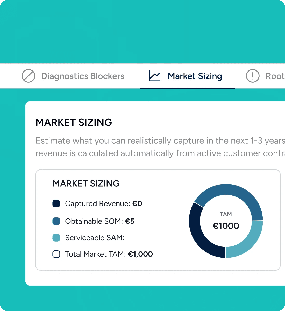Click the Obtainable SOM €5 legend entry
This screenshot has height=311, width=285.
click(x=94, y=221)
